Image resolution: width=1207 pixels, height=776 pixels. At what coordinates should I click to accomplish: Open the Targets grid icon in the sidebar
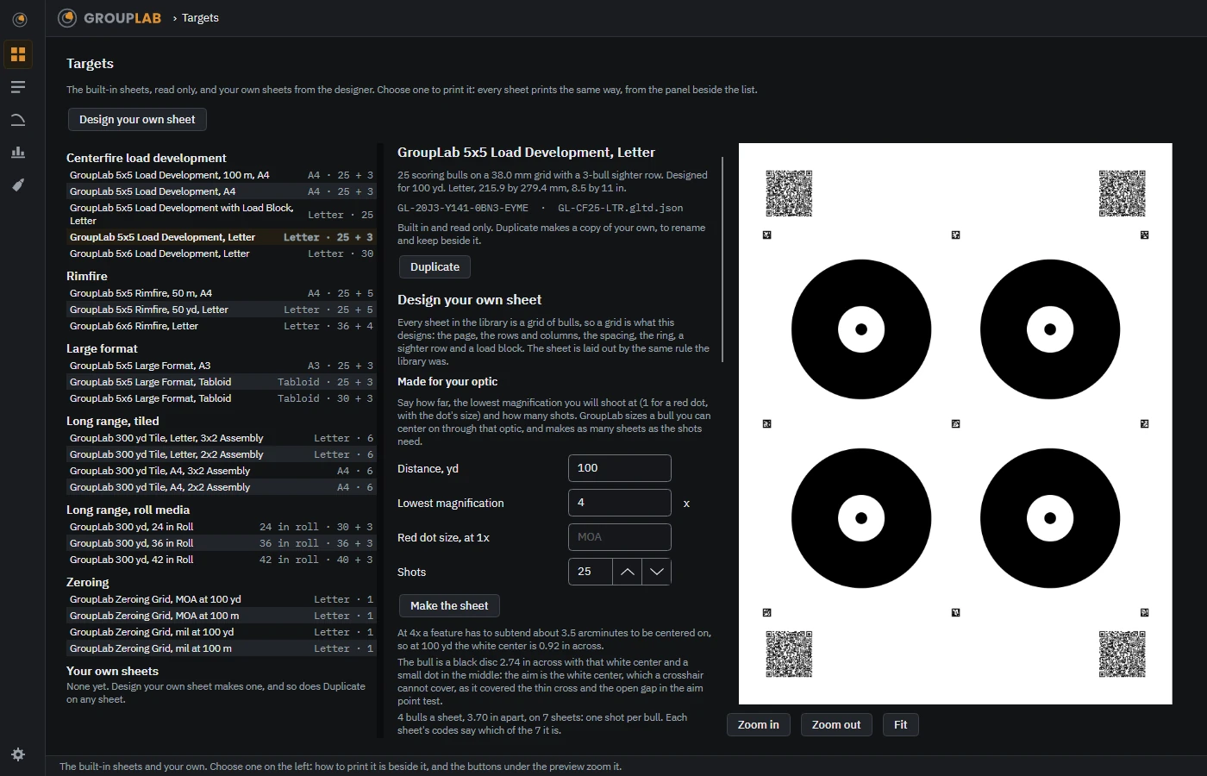[18, 54]
